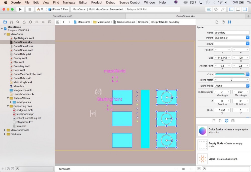
Task: Click the Breakpoint navigator icon
Action: pyautogui.click(x=43, y=22)
